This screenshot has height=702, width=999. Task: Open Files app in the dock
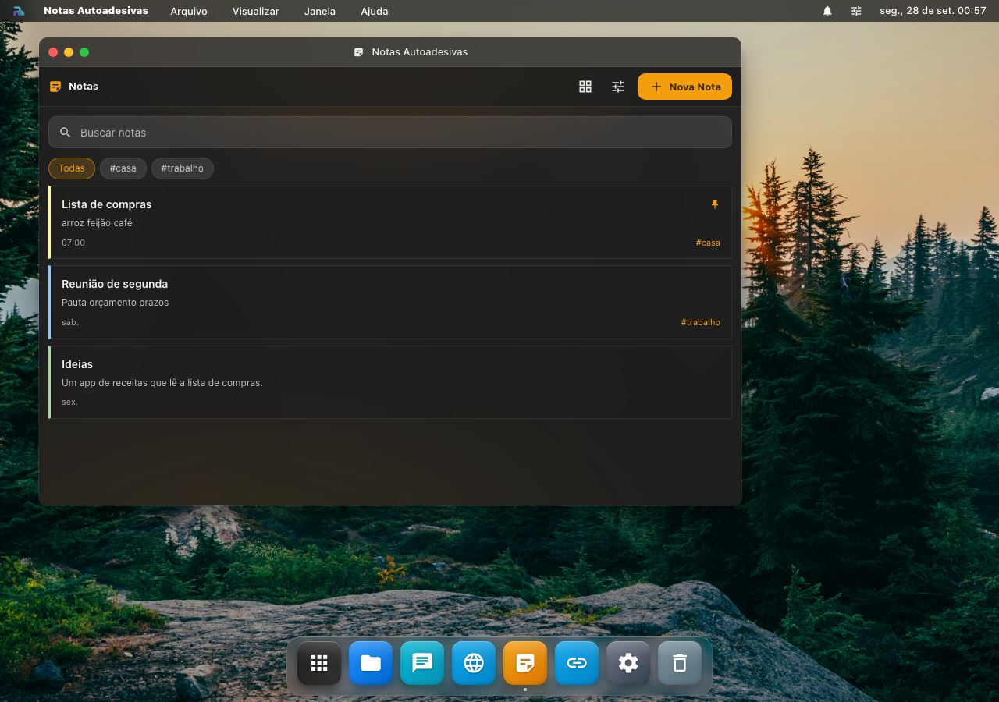pos(371,663)
